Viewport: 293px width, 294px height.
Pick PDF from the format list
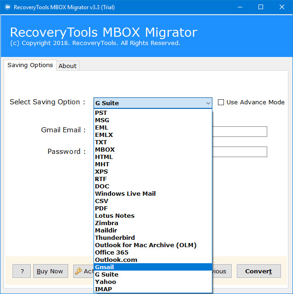click(153, 208)
